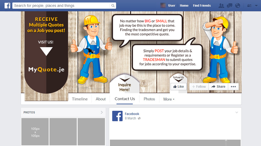
Task: Open Find Friends
Action: coord(202,5)
